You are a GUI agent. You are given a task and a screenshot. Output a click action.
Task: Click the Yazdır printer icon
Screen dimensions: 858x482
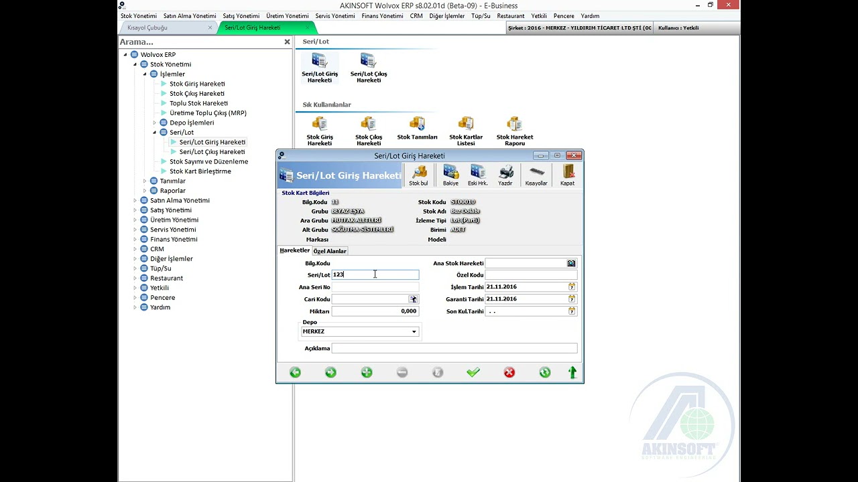(x=505, y=175)
